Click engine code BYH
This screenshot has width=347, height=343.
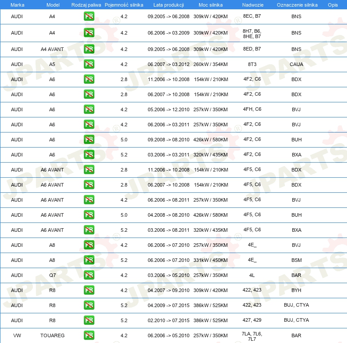click(x=296, y=290)
